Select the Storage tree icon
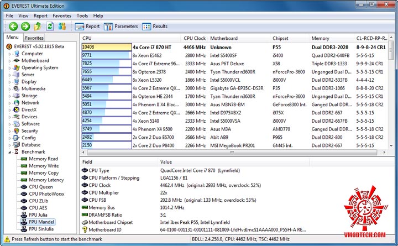Screen dimensions: 398x246 point(17,96)
